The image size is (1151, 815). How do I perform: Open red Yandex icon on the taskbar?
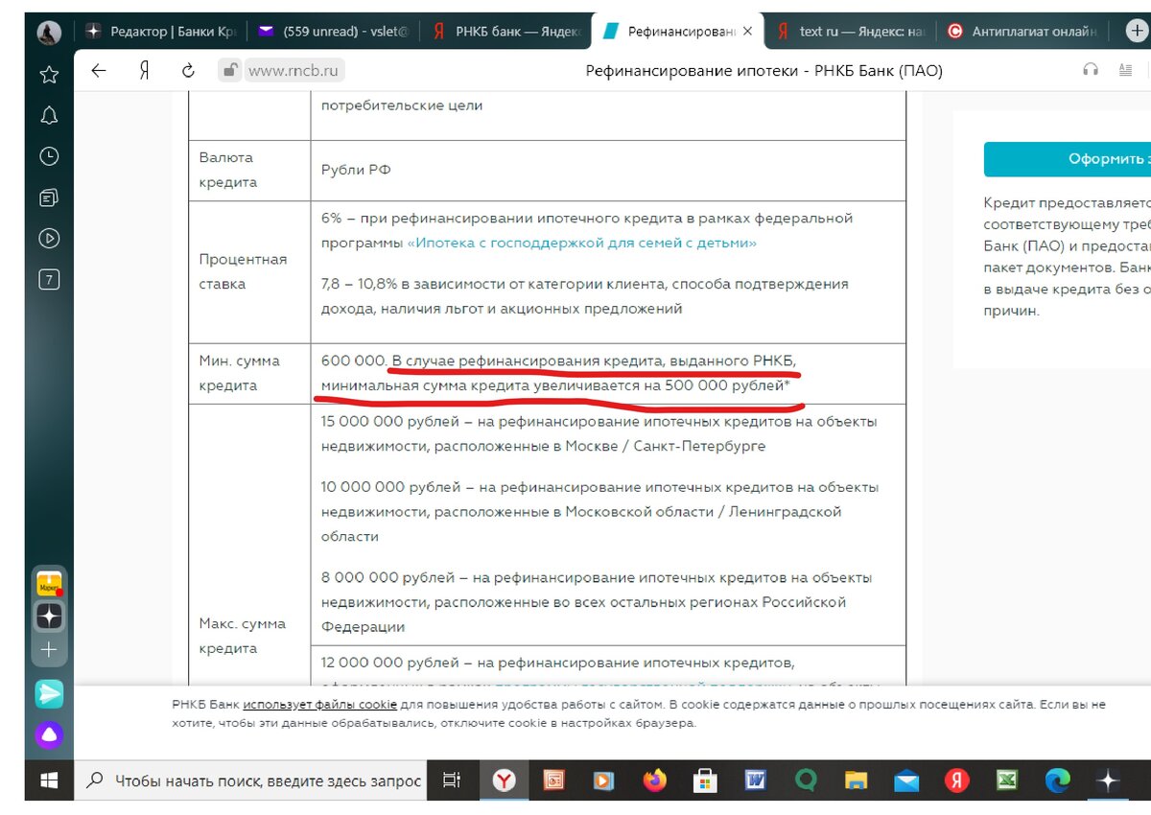[956, 780]
